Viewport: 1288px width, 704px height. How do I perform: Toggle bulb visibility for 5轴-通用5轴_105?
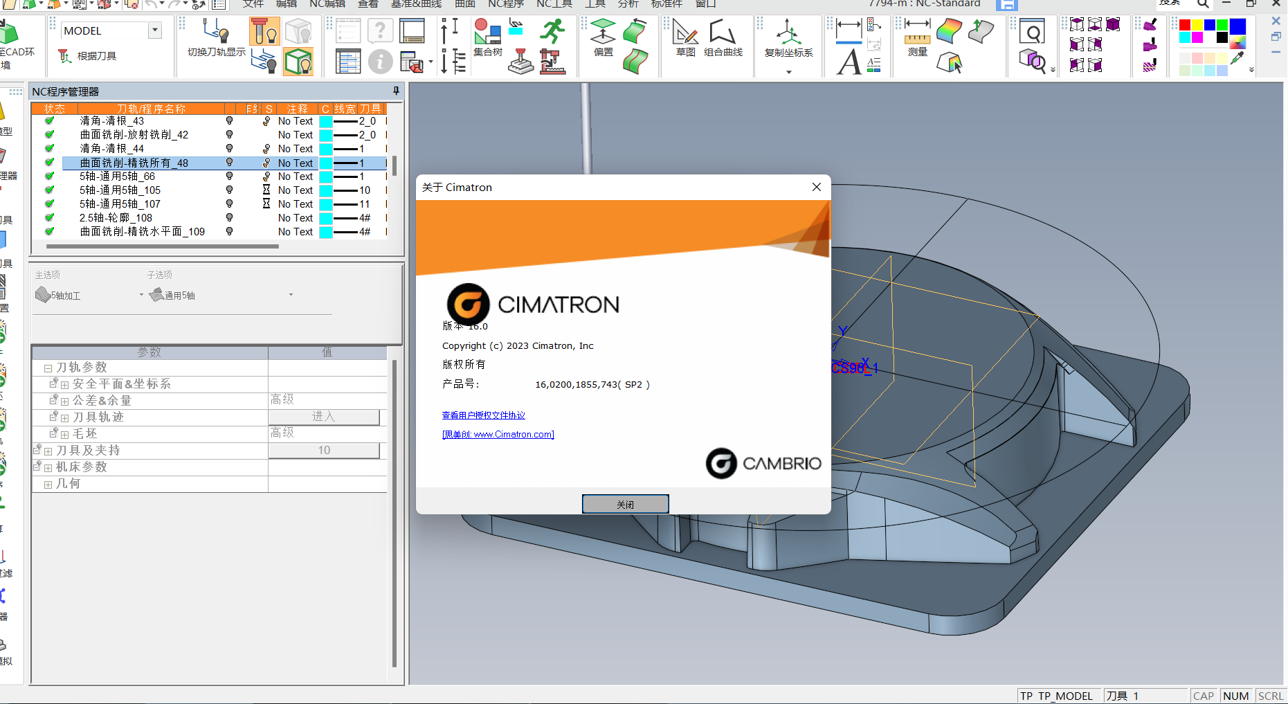[x=229, y=190]
